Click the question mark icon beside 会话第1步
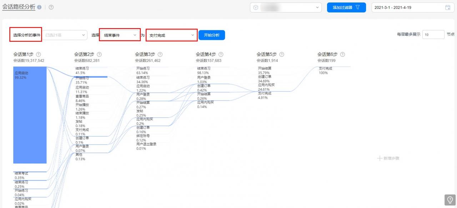Image resolution: width=457 pixels, height=208 pixels. pos(39,54)
